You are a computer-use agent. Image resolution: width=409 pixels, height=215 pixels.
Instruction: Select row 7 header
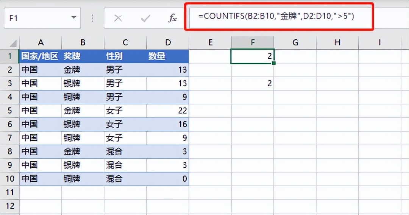point(9,138)
